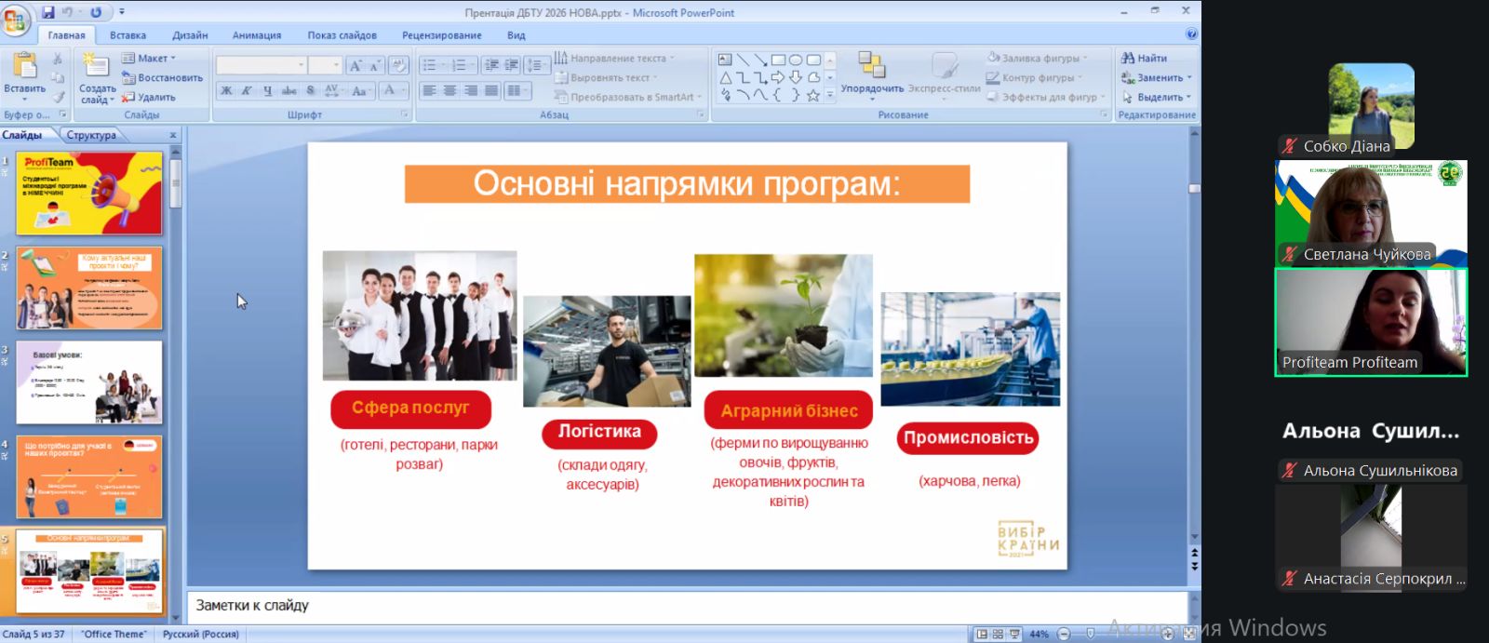The height and width of the screenshot is (643, 1489).
Task: Start slideshow from status bar icon
Action: click(1014, 634)
